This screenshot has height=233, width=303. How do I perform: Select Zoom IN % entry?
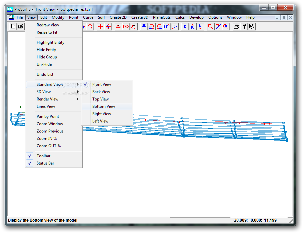pyautogui.click(x=54, y=139)
